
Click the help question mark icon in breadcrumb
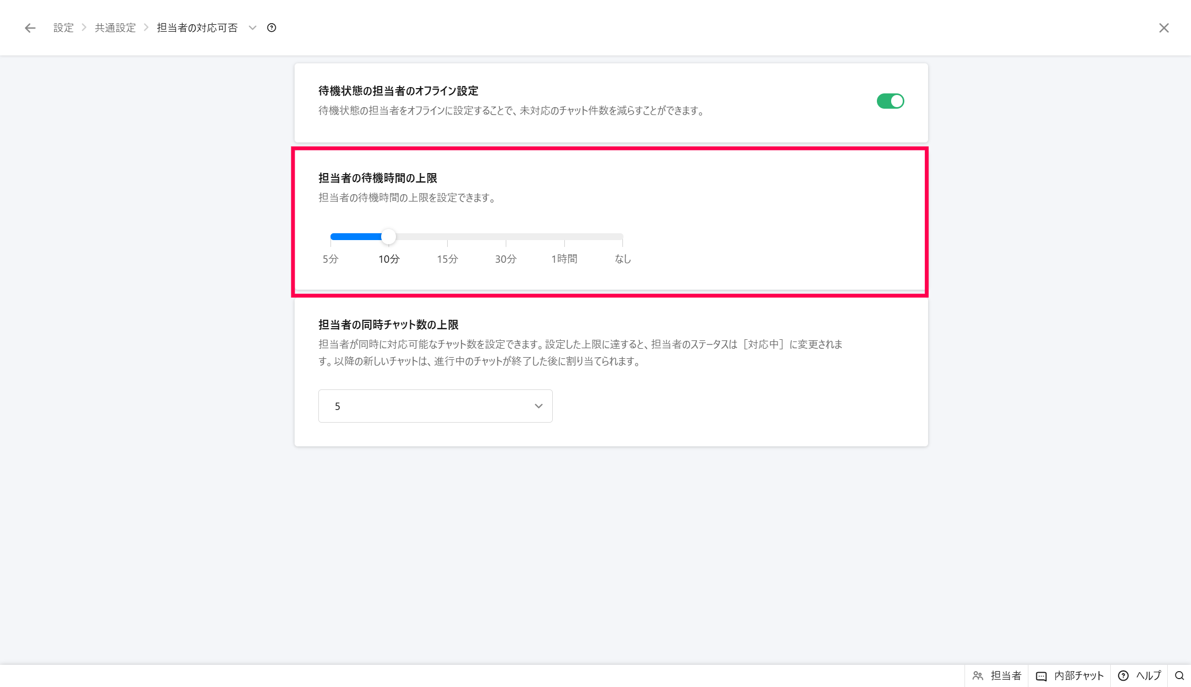coord(271,28)
